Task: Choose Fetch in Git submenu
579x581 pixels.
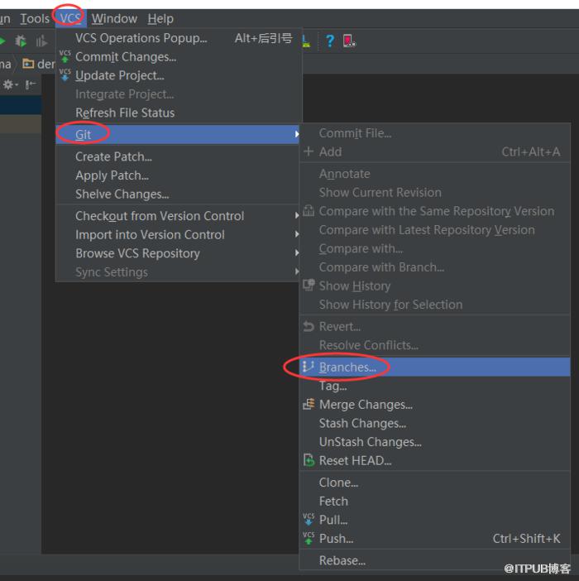Action: point(434,502)
